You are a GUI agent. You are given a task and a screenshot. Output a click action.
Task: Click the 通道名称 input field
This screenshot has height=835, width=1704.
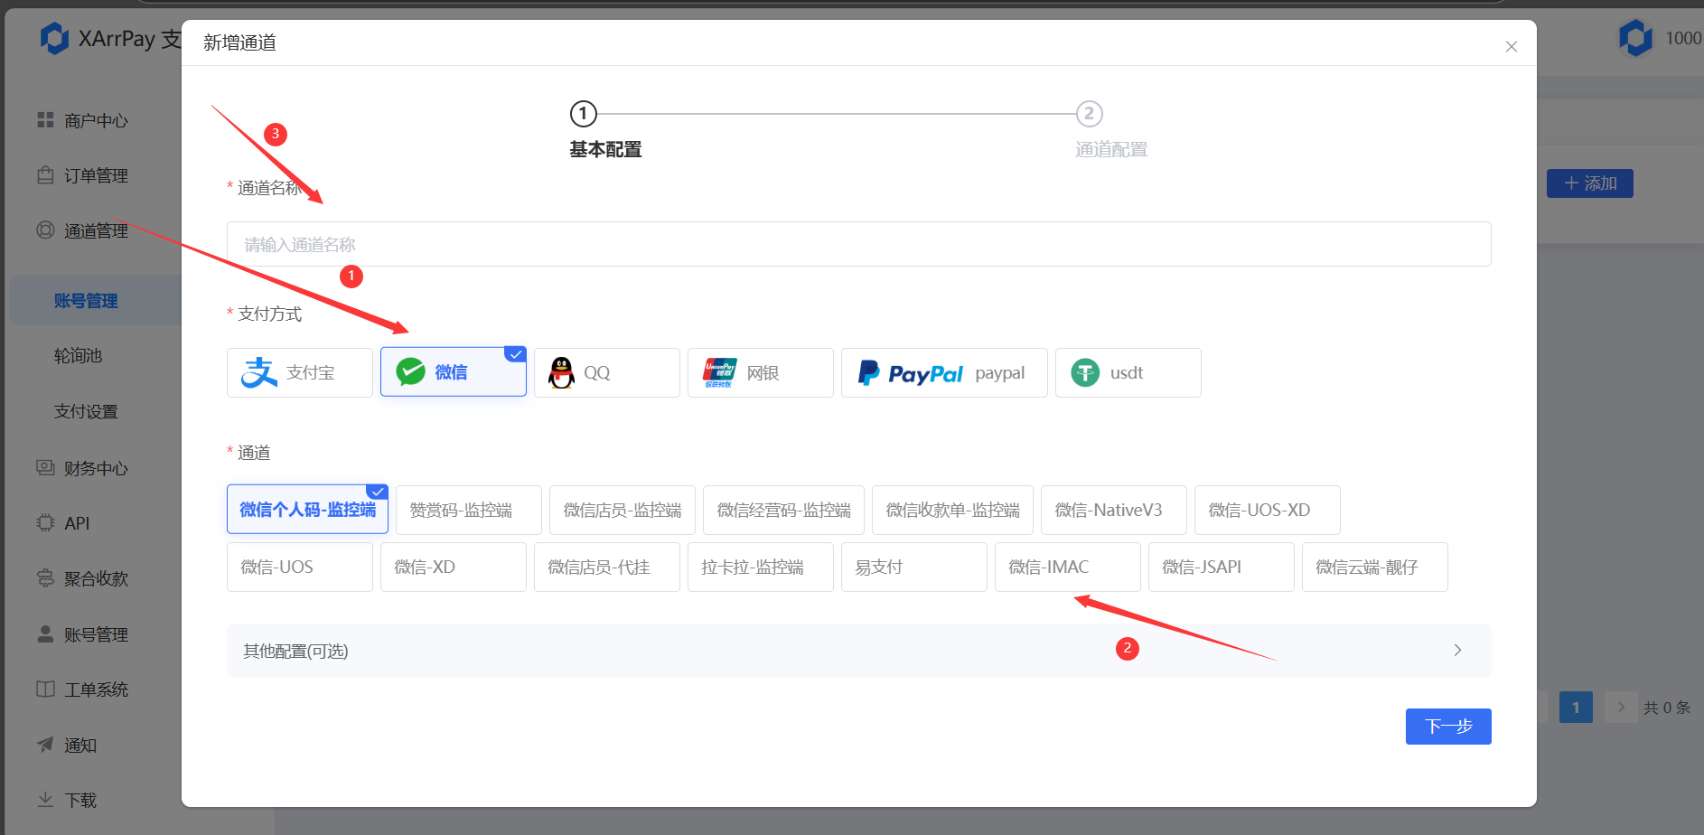(857, 243)
